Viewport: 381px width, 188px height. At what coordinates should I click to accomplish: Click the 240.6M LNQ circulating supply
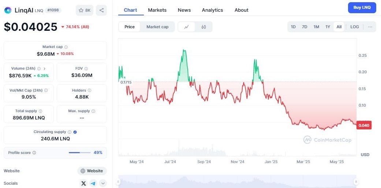(55, 139)
